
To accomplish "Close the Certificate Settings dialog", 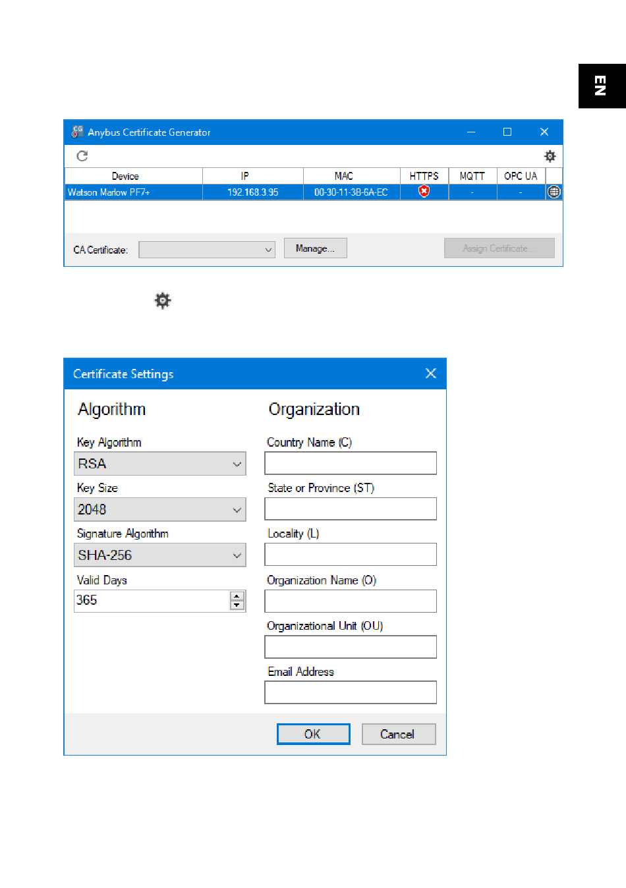I will tap(431, 374).
